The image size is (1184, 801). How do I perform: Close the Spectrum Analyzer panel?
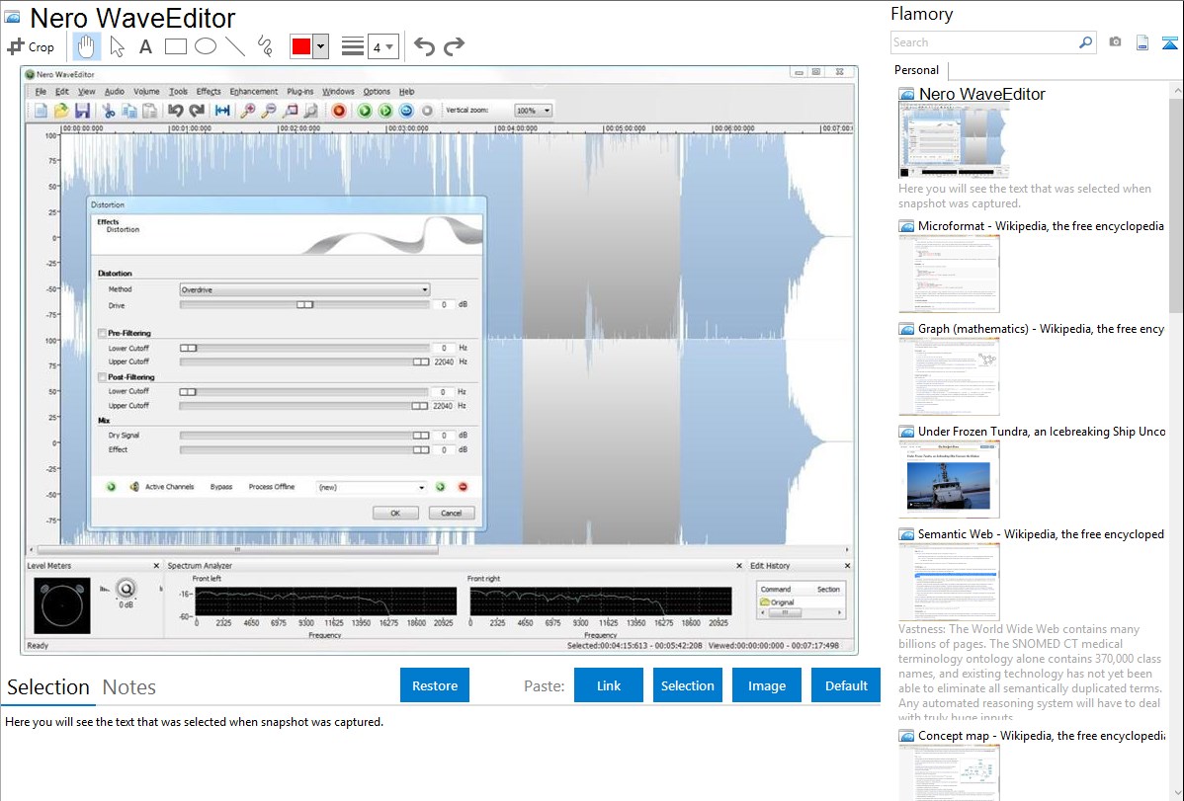click(x=739, y=566)
